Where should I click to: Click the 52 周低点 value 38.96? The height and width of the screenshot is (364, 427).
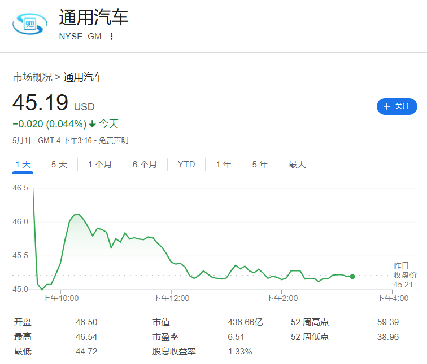[x=388, y=337]
